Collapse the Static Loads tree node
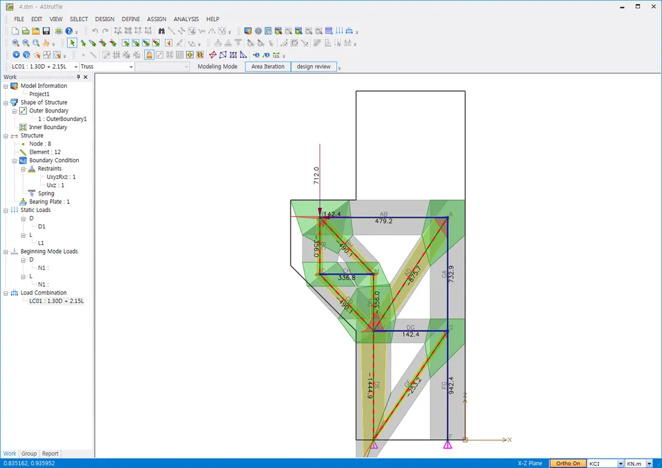This screenshot has width=662, height=468. click(6, 210)
